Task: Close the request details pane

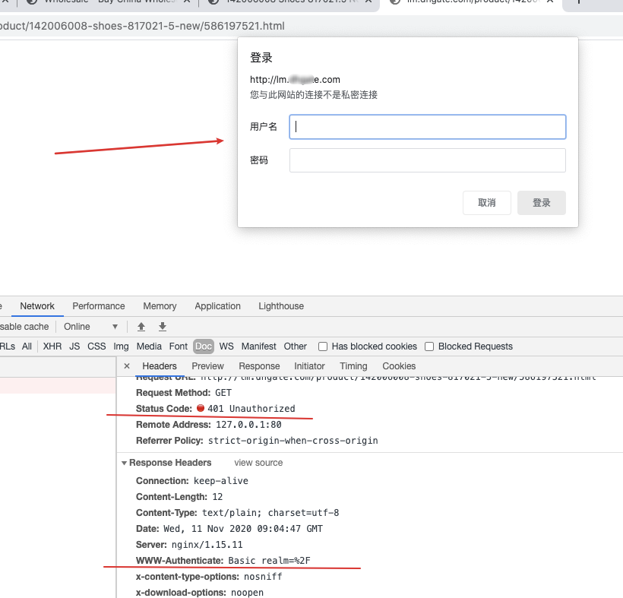Action: tap(127, 366)
